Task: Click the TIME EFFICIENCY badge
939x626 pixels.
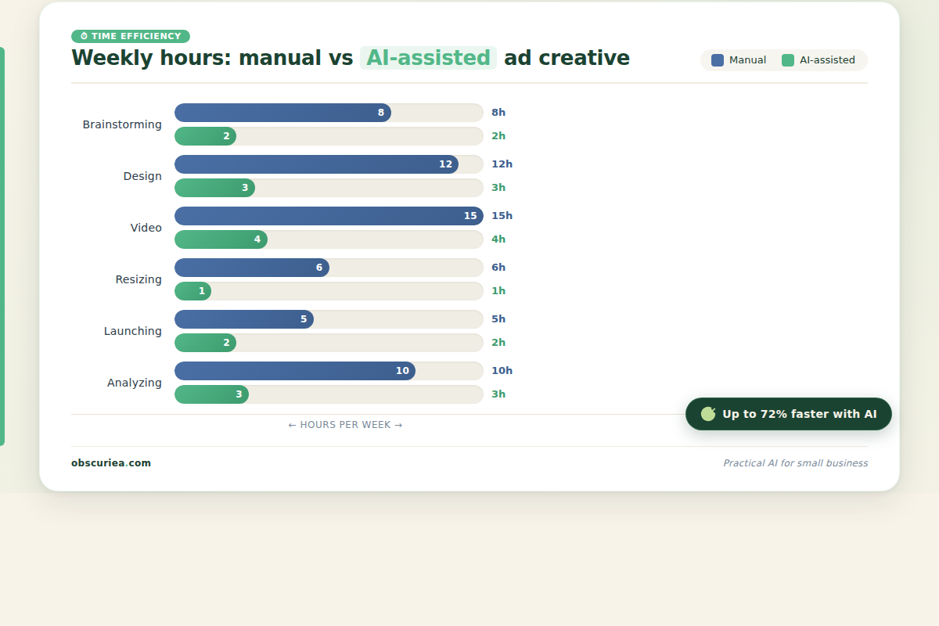Action: (131, 36)
